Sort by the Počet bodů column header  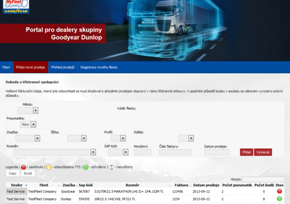pos(264,185)
